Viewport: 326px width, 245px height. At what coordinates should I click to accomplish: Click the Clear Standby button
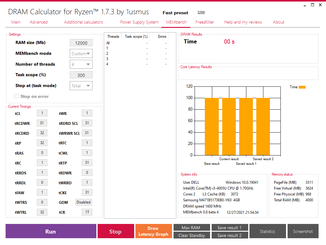[x=192, y=235]
